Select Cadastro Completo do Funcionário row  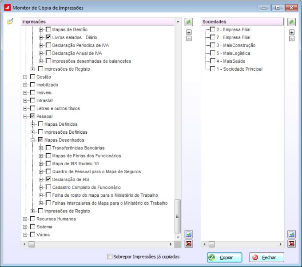pos(87,187)
